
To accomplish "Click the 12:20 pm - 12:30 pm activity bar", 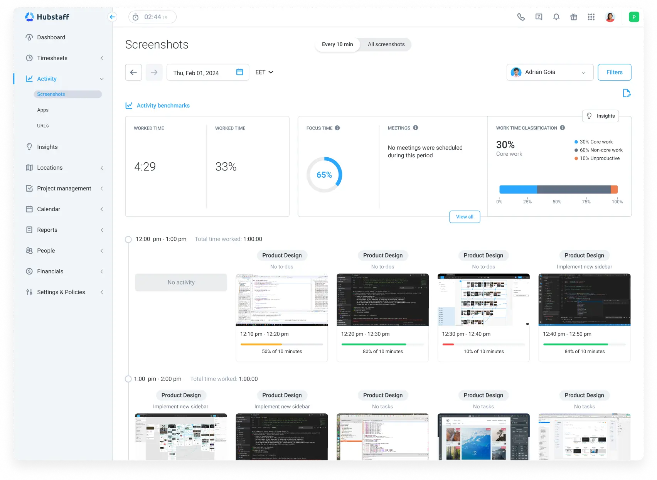I will coord(382,344).
